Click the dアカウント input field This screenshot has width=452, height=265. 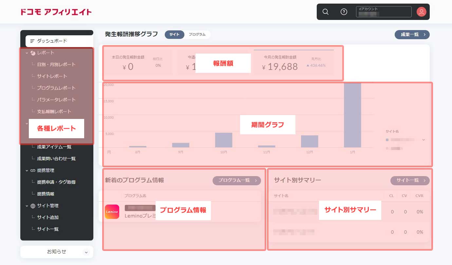[x=384, y=12]
